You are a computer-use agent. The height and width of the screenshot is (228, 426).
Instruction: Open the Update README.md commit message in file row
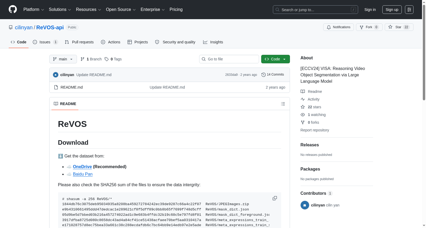point(167,87)
